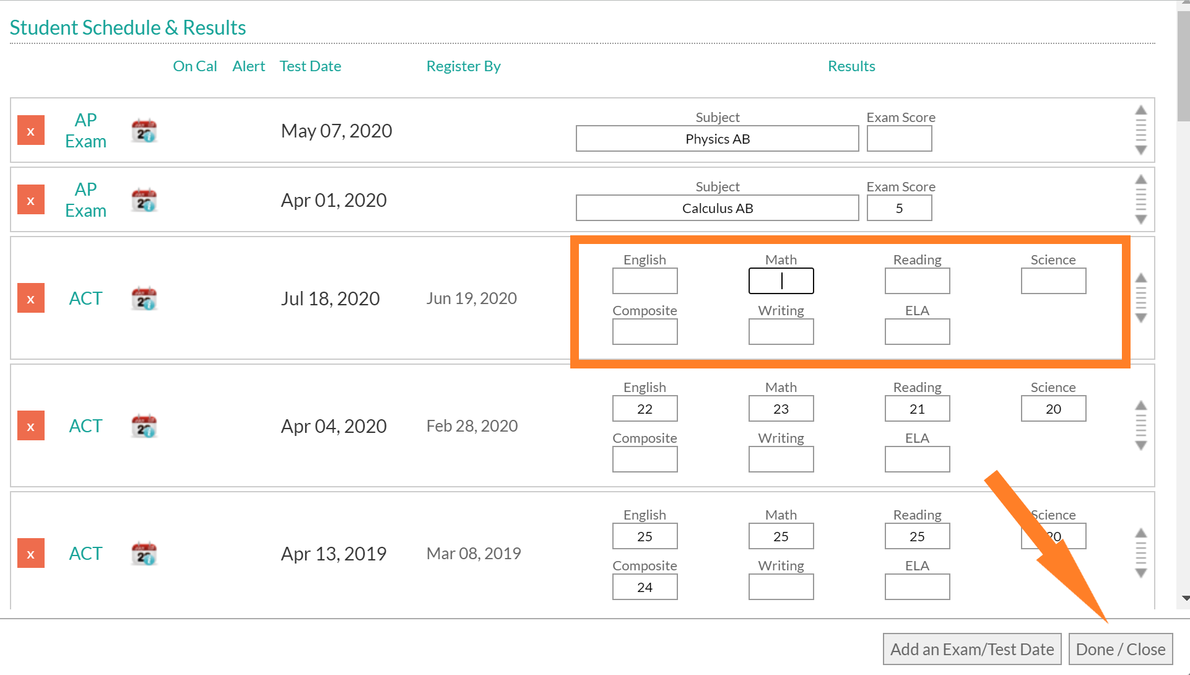Image resolution: width=1190 pixels, height=675 pixels.
Task: Open the AP Exam link dated May 07, 2020
Action: pyautogui.click(x=85, y=131)
